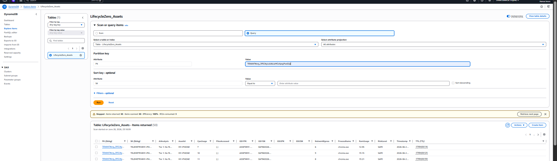Focus the Find tables search box
The image size is (557, 161).
click(x=66, y=41)
